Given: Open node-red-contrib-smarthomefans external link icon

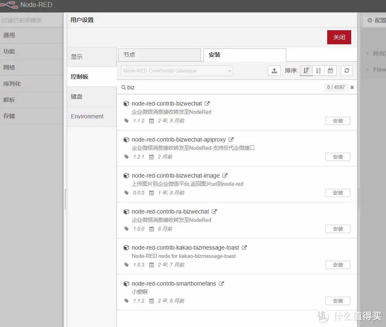Looking at the screenshot, I should click(221, 284).
